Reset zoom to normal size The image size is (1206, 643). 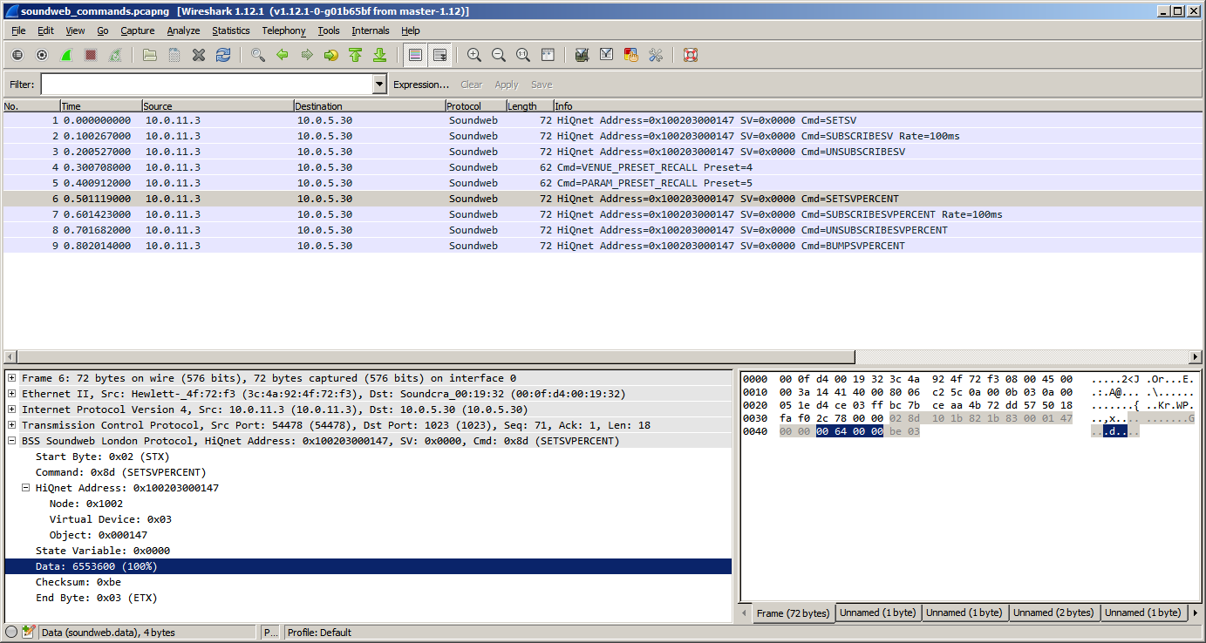pos(523,55)
